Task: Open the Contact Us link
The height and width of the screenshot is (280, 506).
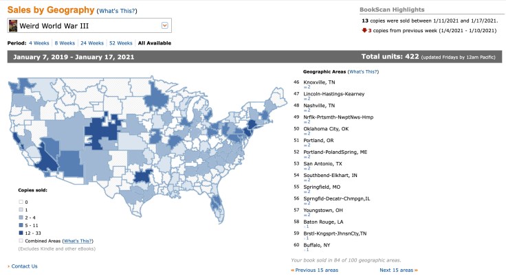Action: tap(24, 266)
